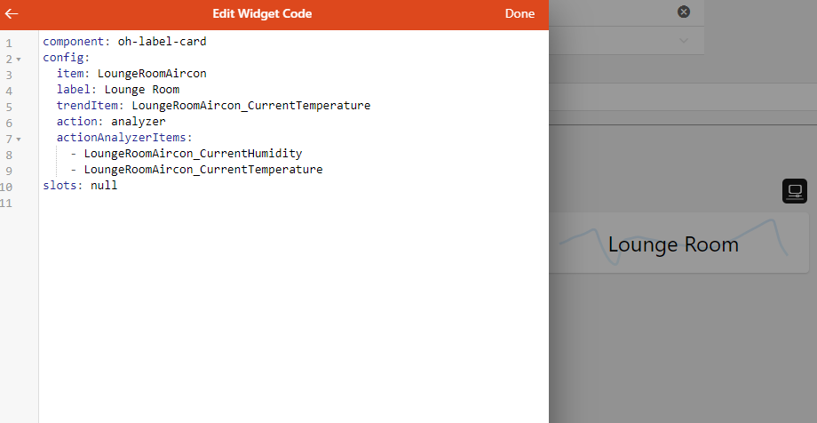Click the LoungeRoomAircon_CurrentHumidity list entry

[193, 154]
